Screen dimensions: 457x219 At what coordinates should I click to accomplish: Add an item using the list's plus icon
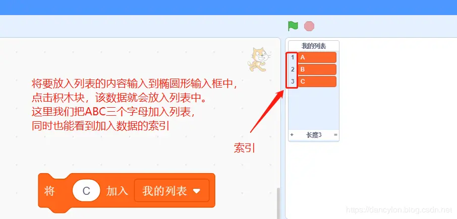[x=292, y=135]
